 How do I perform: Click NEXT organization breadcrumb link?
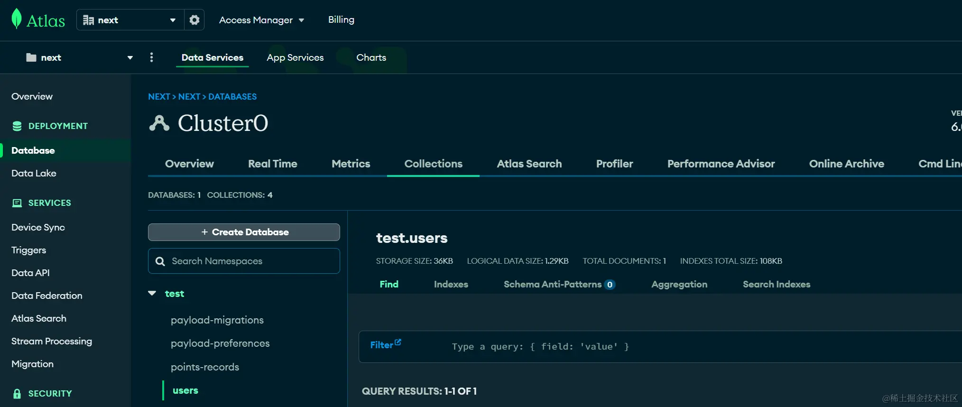pyautogui.click(x=159, y=97)
